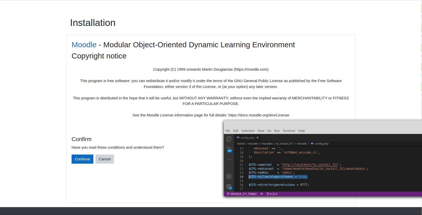
Task: Click MOODLE_311_STABLE branch in status bar
Action: pyautogui.click(x=242, y=194)
